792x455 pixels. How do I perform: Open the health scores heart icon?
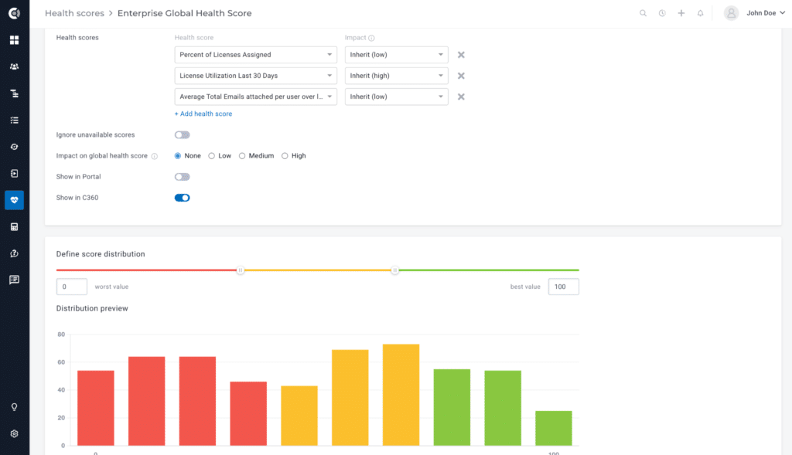pyautogui.click(x=14, y=200)
